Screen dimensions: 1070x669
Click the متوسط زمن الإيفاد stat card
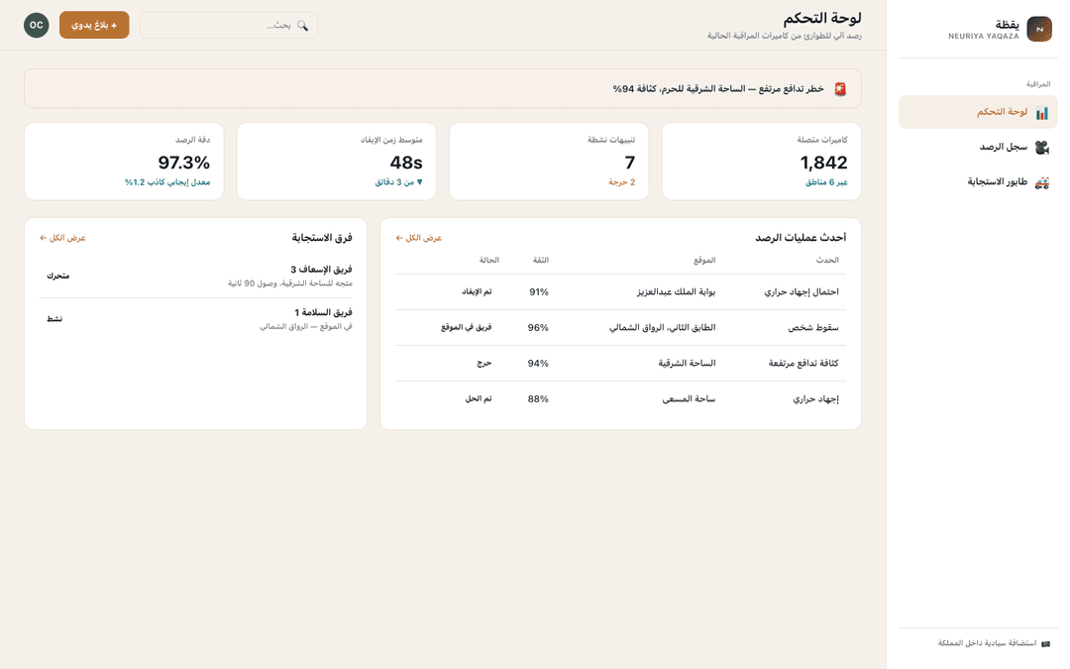tap(337, 162)
